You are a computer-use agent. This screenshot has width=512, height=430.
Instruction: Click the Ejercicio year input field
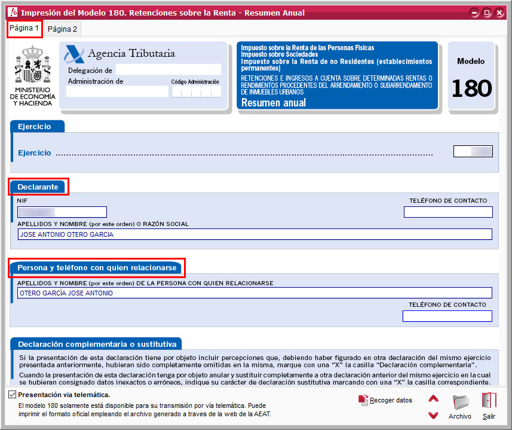473,151
